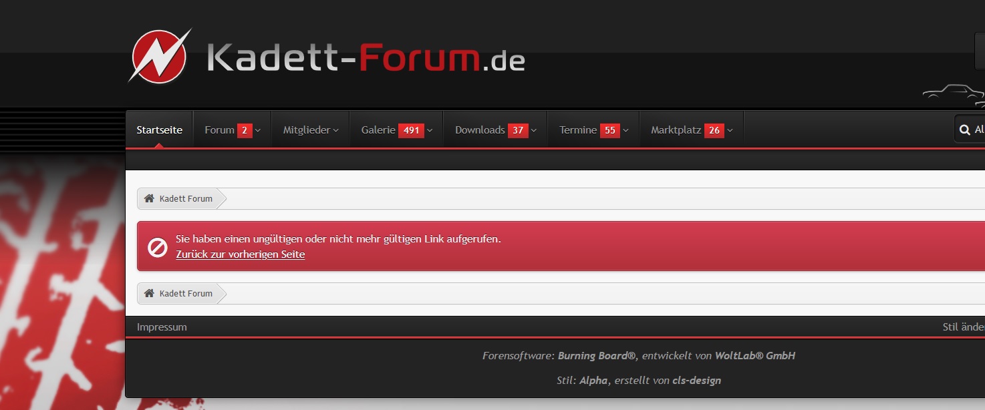Image resolution: width=985 pixels, height=410 pixels.
Task: Click the Downloads badge showing 37
Action: click(x=518, y=130)
